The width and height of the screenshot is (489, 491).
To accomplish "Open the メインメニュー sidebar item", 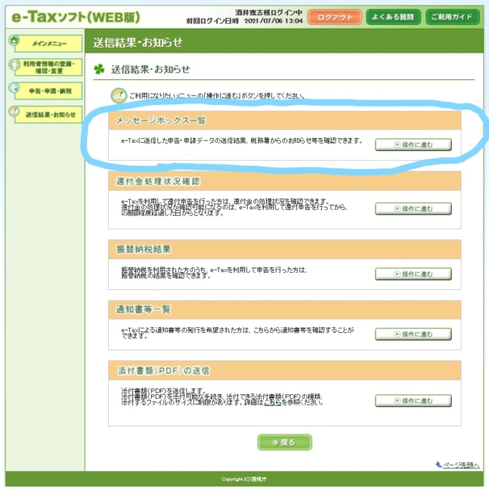I will [49, 44].
